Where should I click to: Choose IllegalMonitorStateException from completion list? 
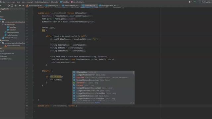coord(103,93)
